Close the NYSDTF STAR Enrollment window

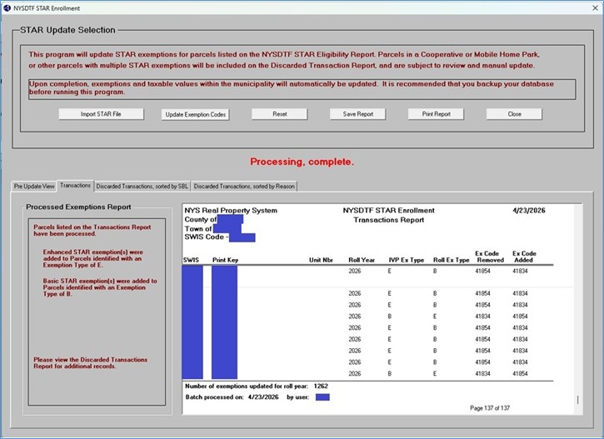[595, 8]
